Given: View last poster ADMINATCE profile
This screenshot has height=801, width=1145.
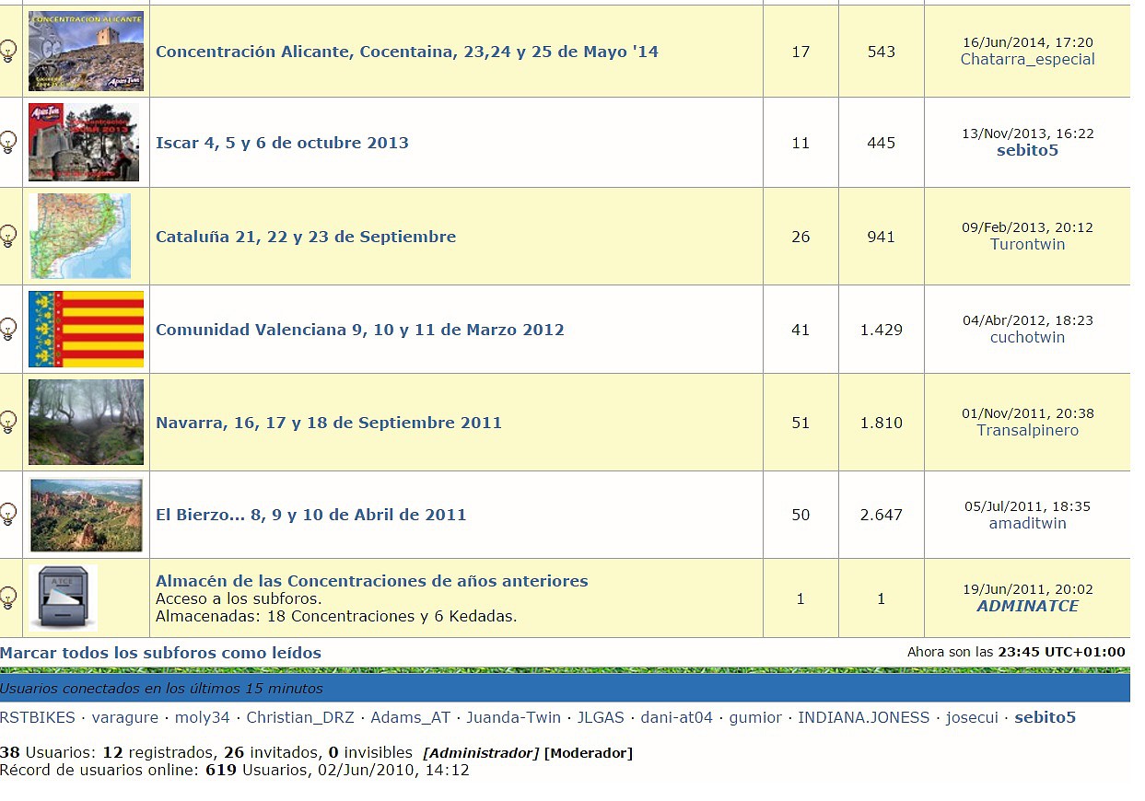Looking at the screenshot, I should click(x=1027, y=606).
